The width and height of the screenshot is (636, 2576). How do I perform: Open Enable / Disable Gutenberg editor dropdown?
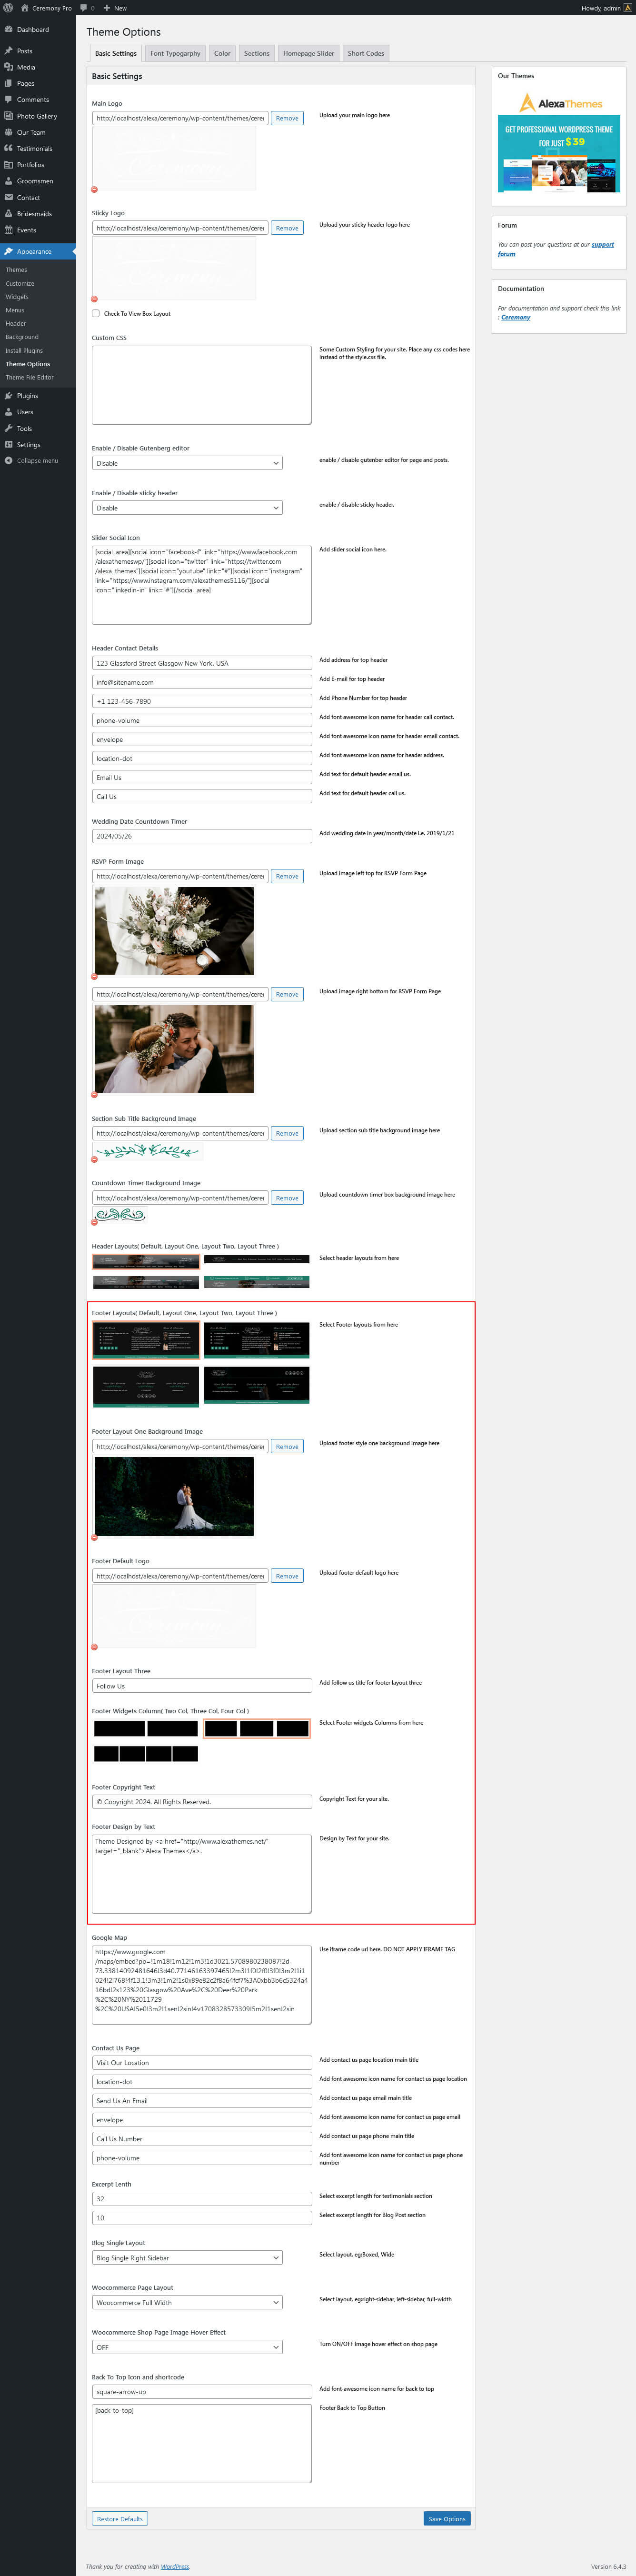[x=187, y=463]
